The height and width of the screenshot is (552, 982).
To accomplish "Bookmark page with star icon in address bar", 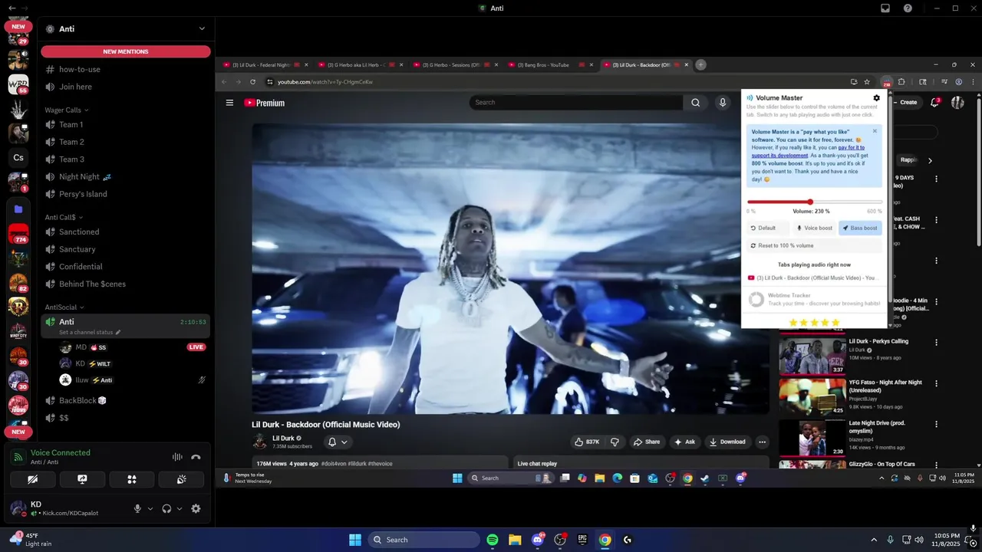I will click(x=867, y=82).
